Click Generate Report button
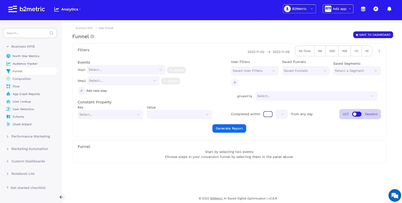Viewport: 402px width, 203px height. point(229,128)
